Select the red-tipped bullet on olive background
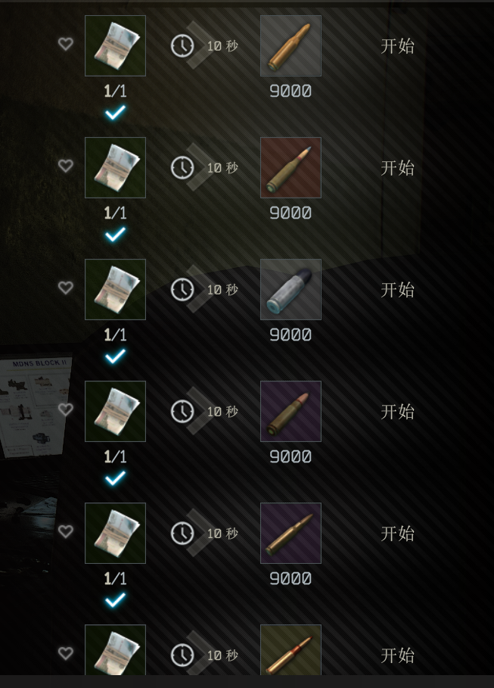 click(290, 650)
